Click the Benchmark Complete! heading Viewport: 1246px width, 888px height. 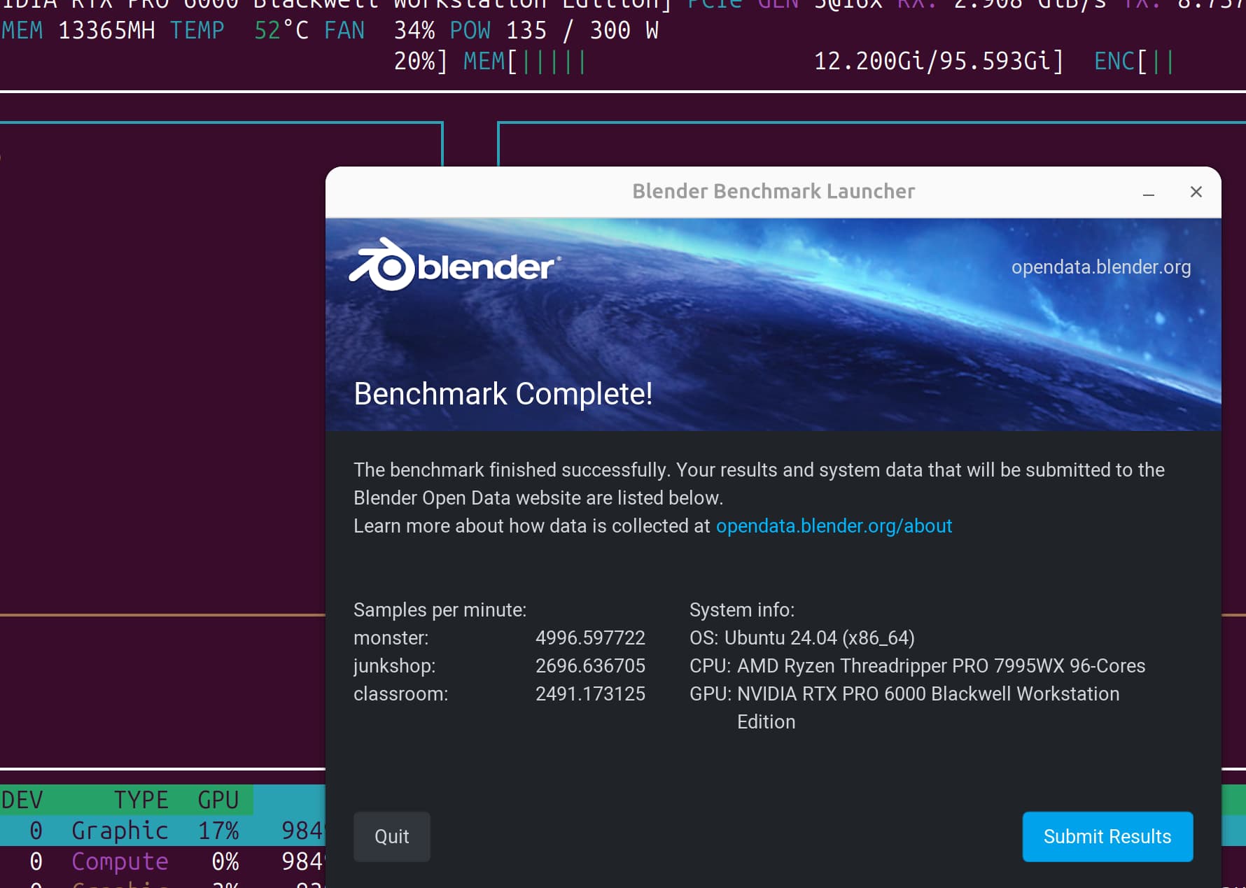[x=503, y=394]
